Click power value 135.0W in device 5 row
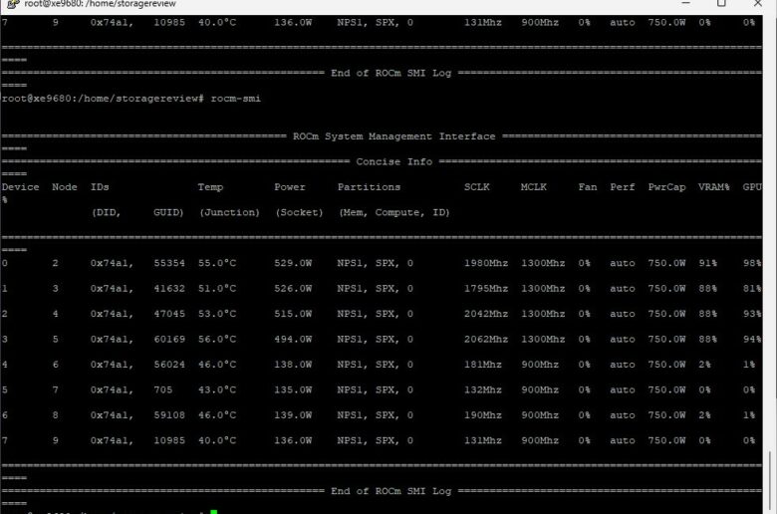This screenshot has height=514, width=777. tap(293, 390)
